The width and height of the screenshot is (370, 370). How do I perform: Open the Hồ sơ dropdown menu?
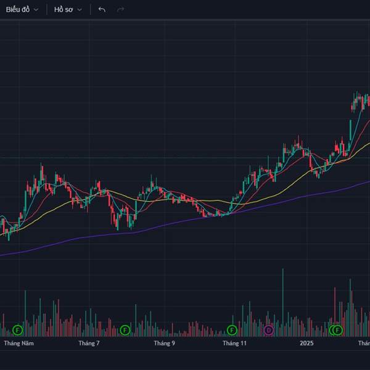coord(68,10)
